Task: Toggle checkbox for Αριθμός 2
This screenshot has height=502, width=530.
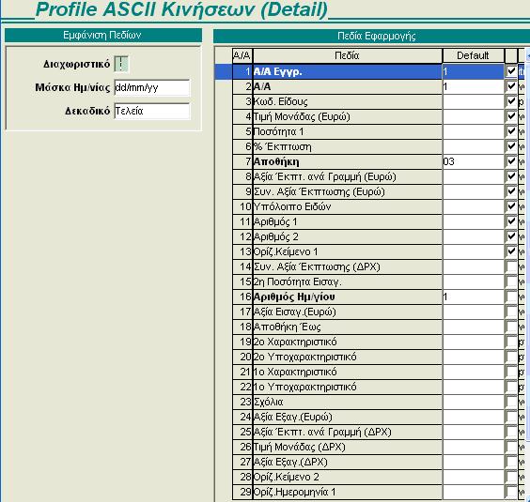Action: 511,236
